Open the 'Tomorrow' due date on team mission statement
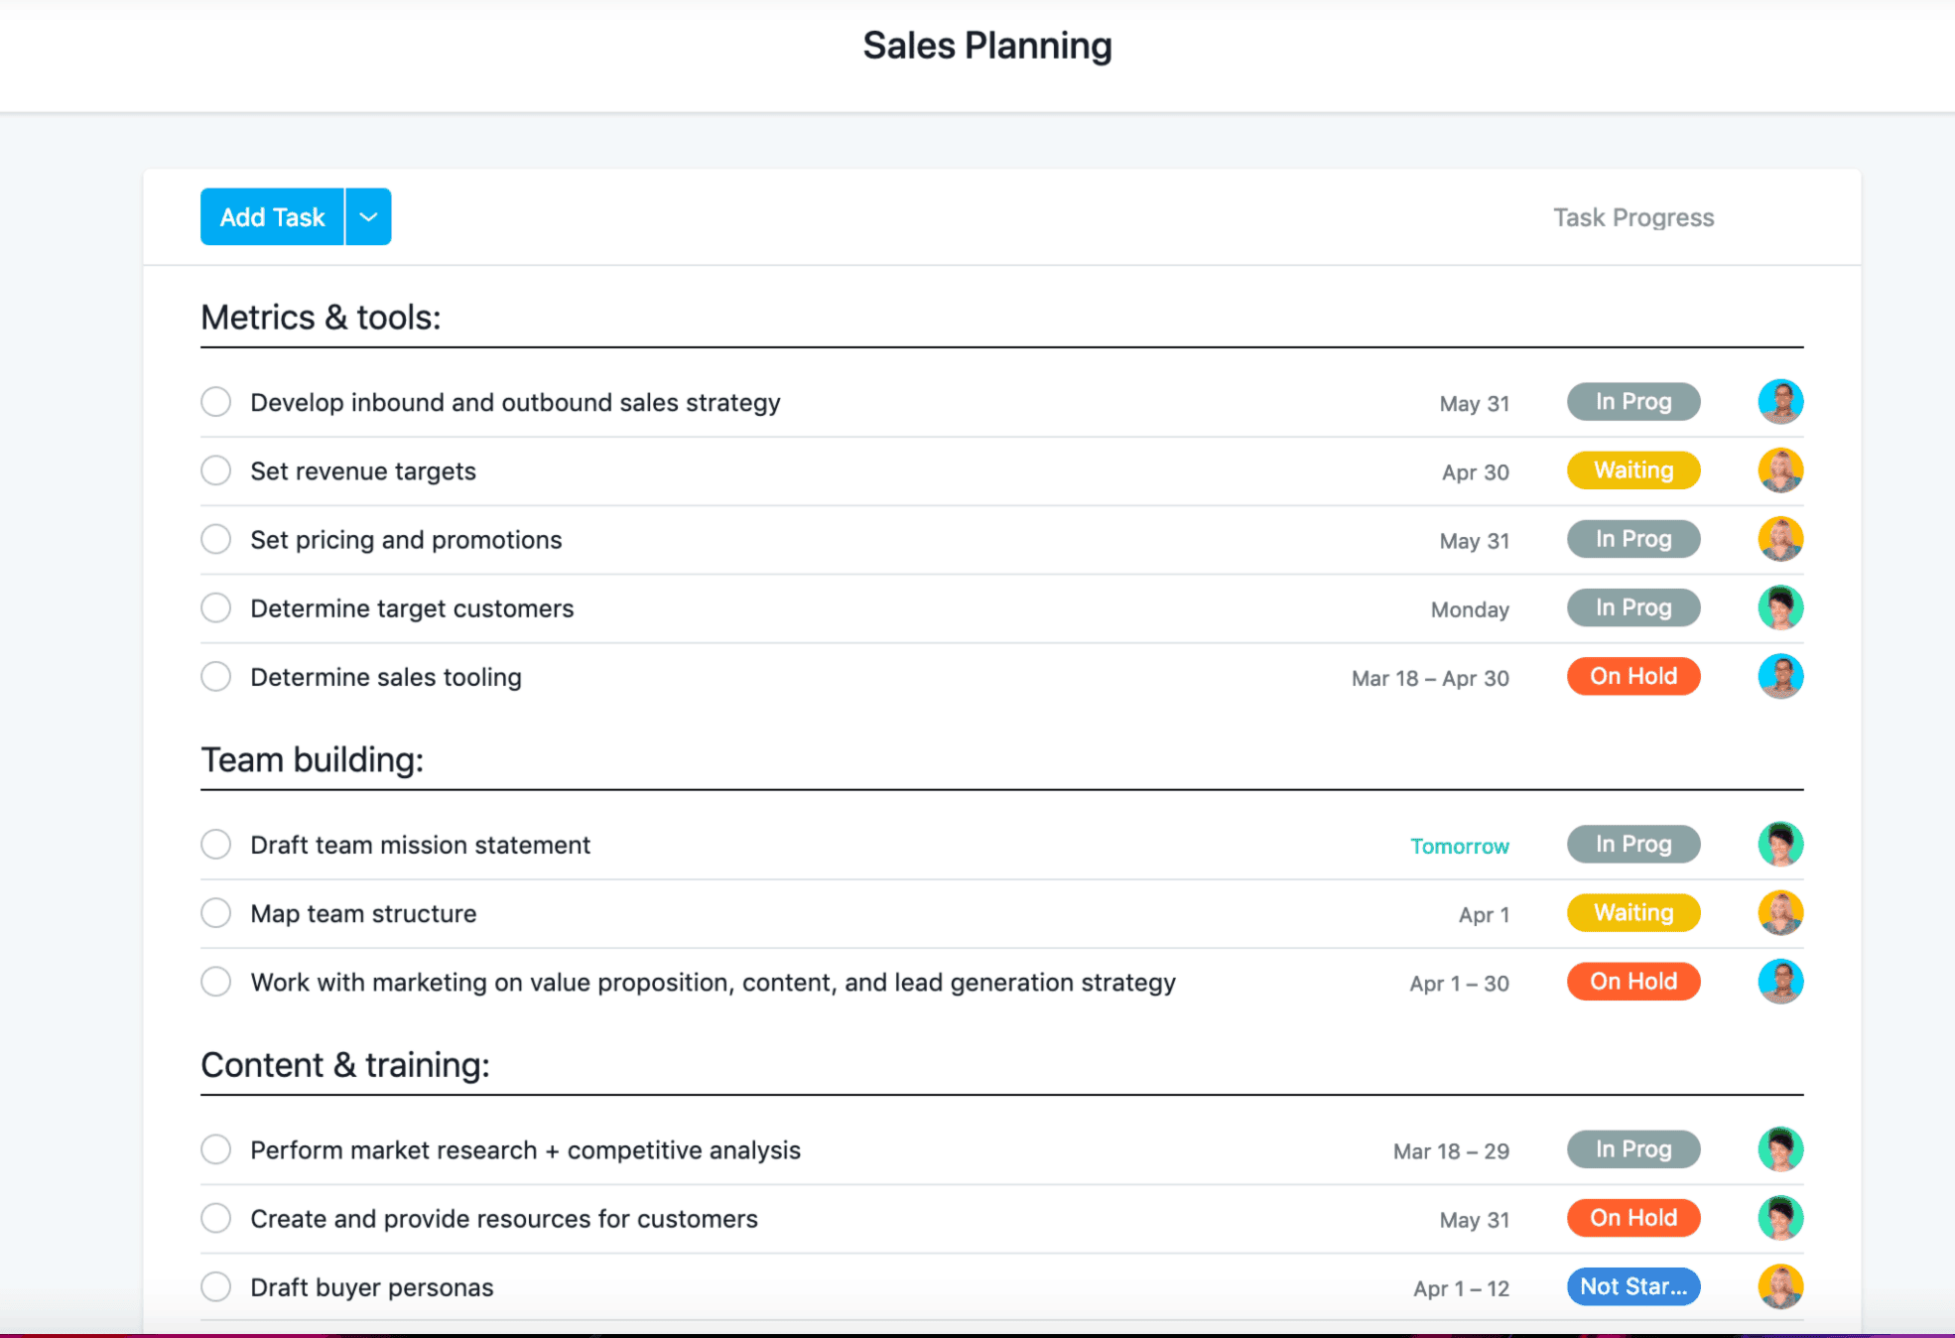The image size is (1955, 1338). pos(1460,846)
